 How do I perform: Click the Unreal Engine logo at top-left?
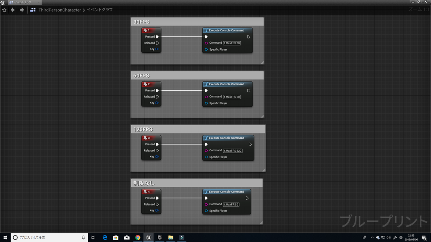click(x=3, y=2)
